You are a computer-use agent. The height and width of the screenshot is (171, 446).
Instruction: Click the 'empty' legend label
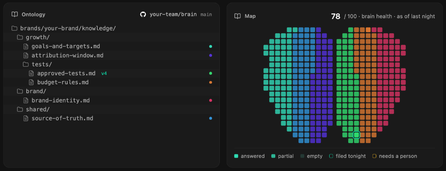315,156
